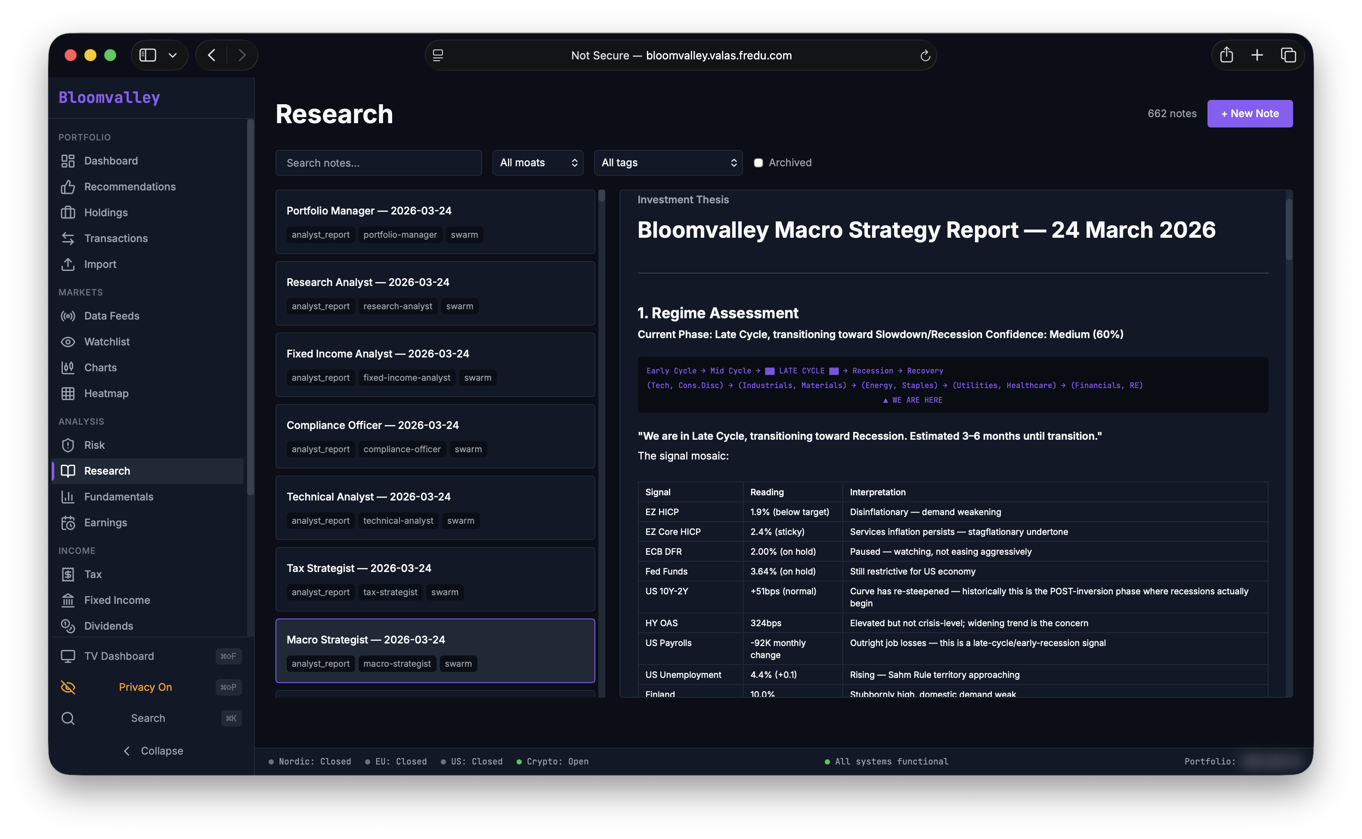
Task: Open the Dashboard grid icon
Action: [68, 161]
